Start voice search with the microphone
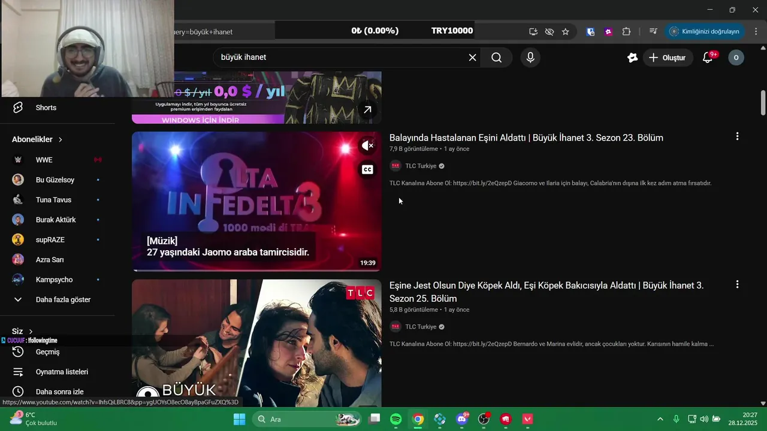The width and height of the screenshot is (767, 431). coord(530,57)
